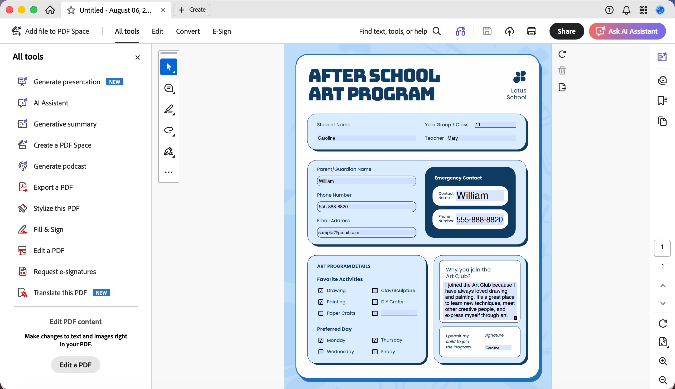Select Export a PDF tool
The height and width of the screenshot is (389, 675).
click(x=45, y=187)
